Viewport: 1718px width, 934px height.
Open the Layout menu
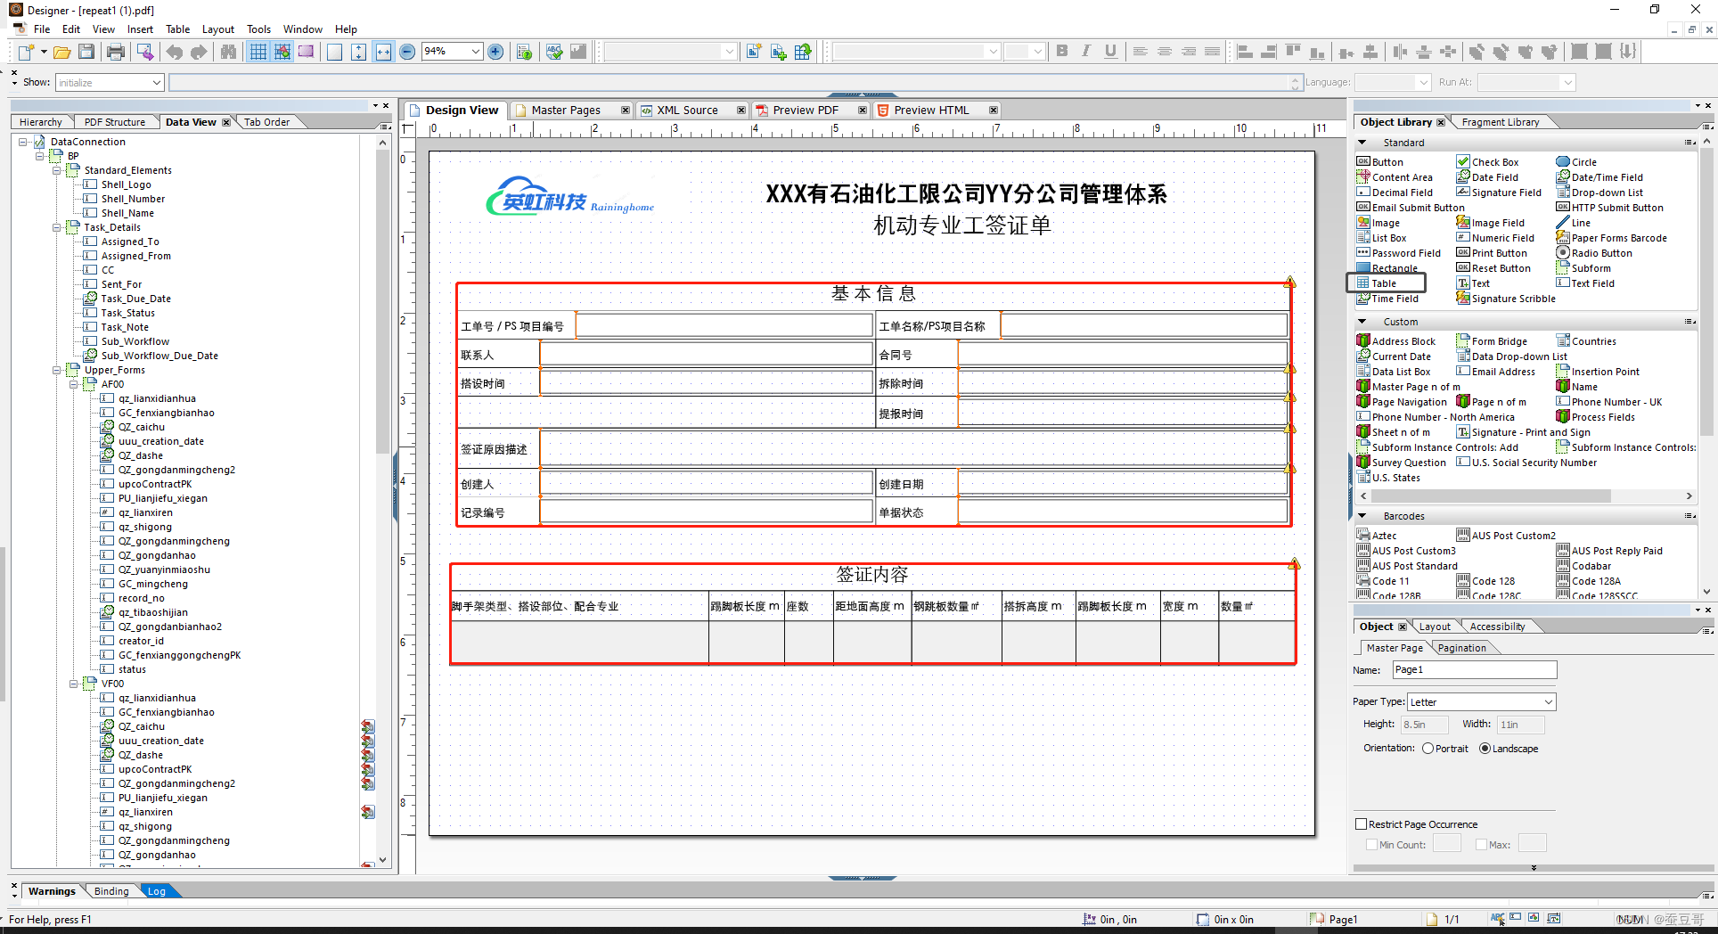[x=217, y=29]
